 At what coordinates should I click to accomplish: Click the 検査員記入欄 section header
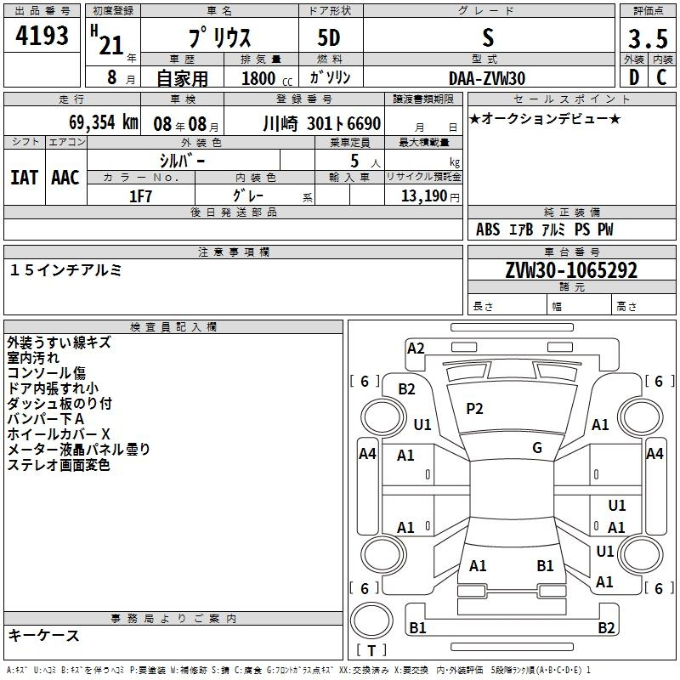click(173, 327)
